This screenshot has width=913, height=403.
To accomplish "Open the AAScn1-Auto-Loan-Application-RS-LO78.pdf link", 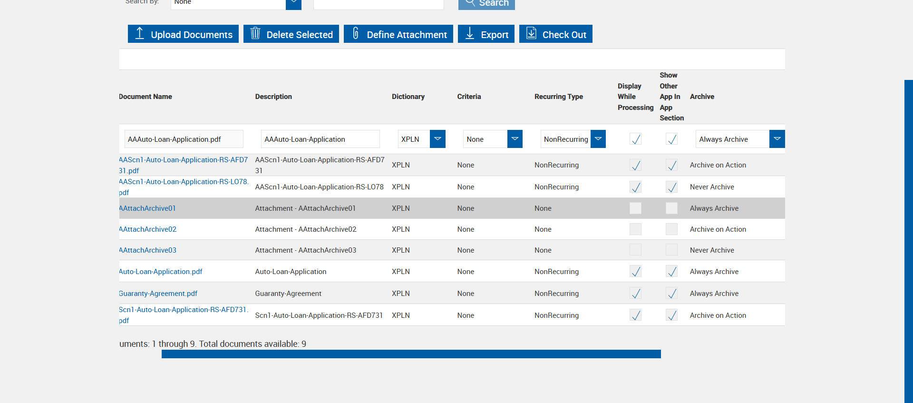I will coord(184,187).
